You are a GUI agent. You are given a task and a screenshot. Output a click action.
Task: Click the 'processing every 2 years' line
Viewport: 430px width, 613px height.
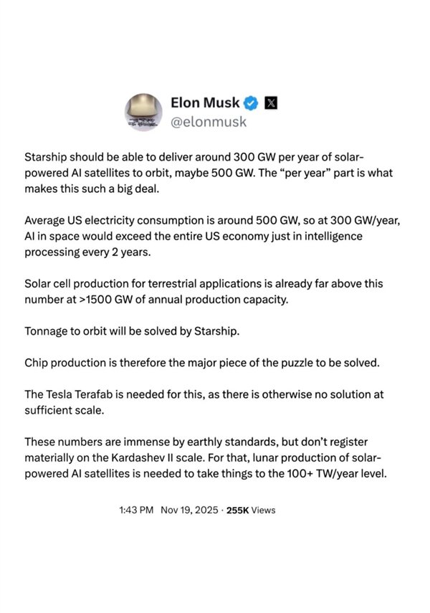87,252
